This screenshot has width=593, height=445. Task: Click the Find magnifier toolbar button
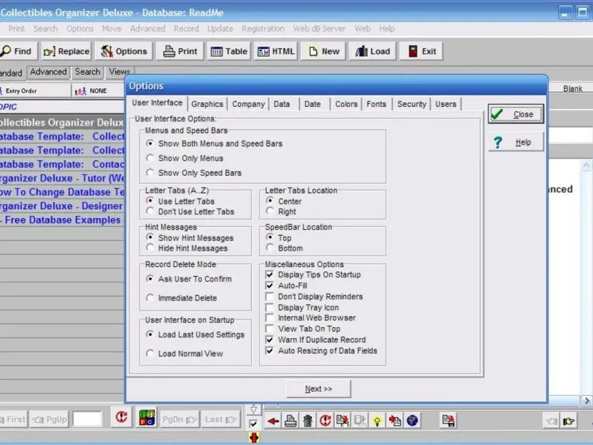[x=16, y=51]
